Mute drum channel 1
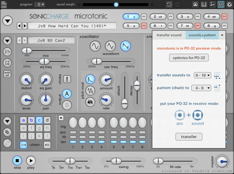The image size is (234, 174). [144, 16]
